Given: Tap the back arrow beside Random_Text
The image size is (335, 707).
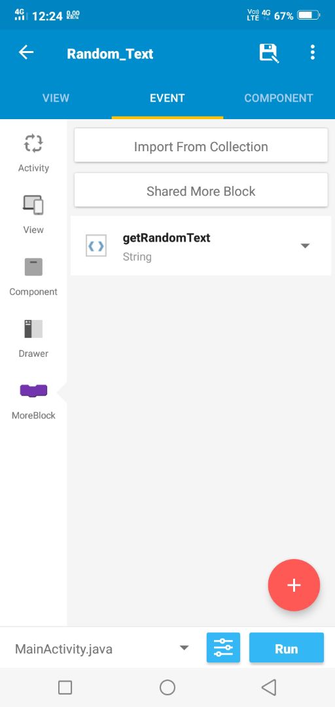Looking at the screenshot, I should (26, 53).
